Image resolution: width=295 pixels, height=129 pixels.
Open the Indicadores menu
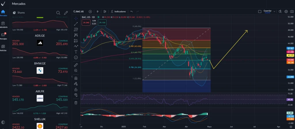[118, 11]
